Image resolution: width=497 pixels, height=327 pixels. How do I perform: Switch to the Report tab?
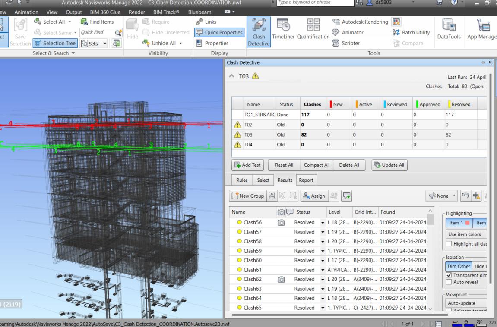(x=307, y=180)
